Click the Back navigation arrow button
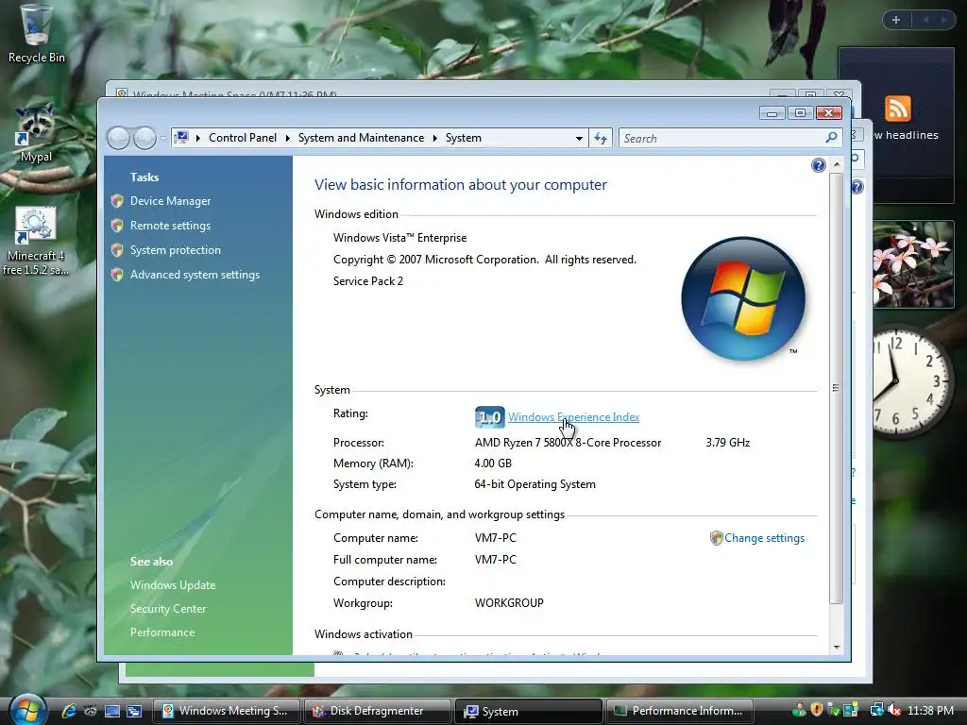The width and height of the screenshot is (967, 725). (x=118, y=138)
